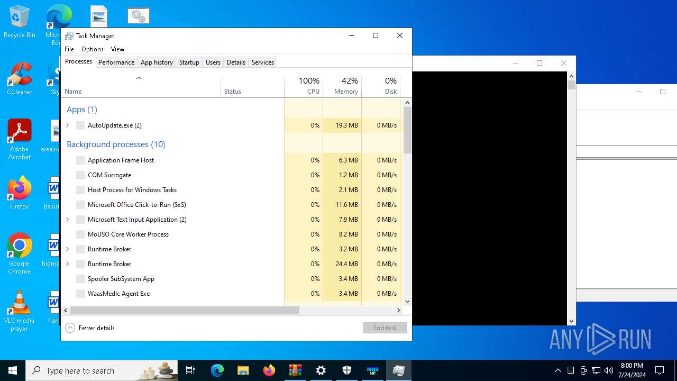The width and height of the screenshot is (677, 381).
Task: Select the AutoUpdate.exe process icon
Action: coord(80,125)
